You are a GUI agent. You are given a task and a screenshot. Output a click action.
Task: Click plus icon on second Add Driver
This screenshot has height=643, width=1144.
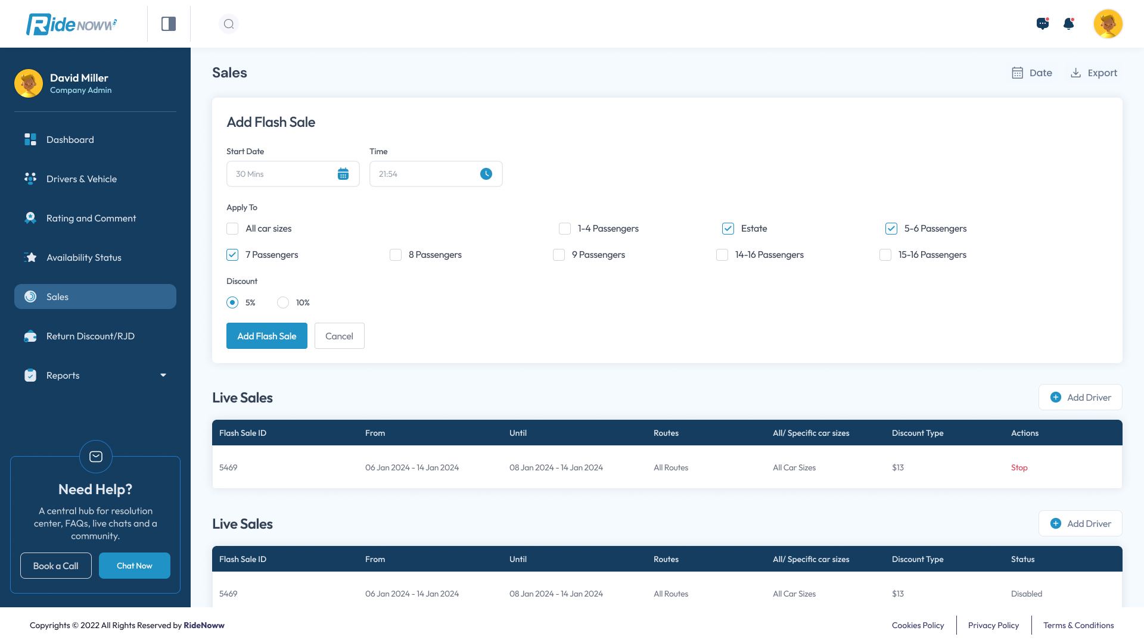1056,523
